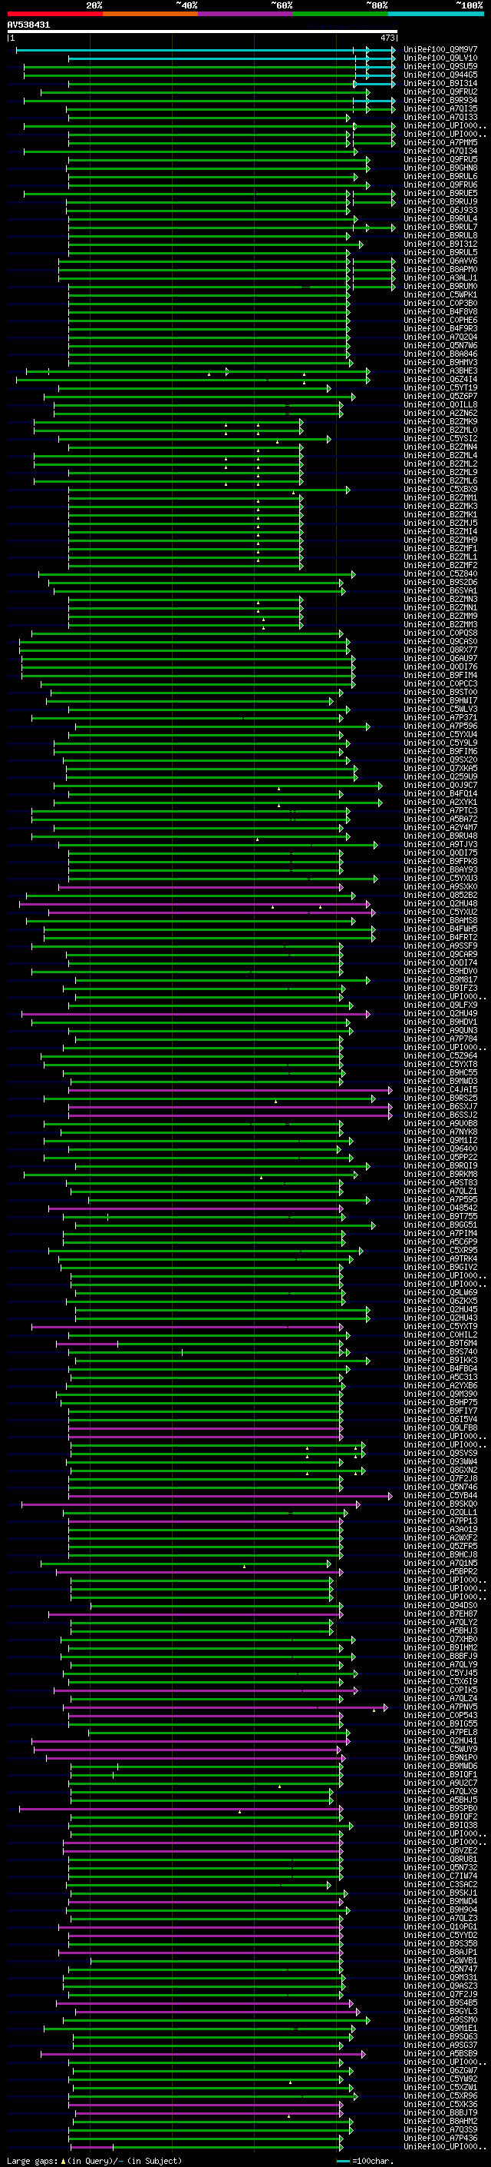Select label UniRef100_C7IW74

click(440, 1876)
